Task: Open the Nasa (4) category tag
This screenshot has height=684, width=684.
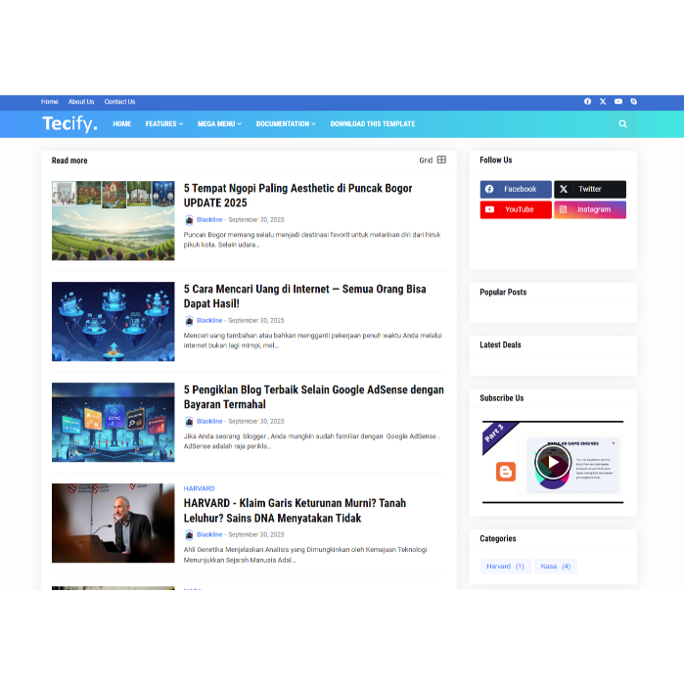Action: click(x=555, y=567)
